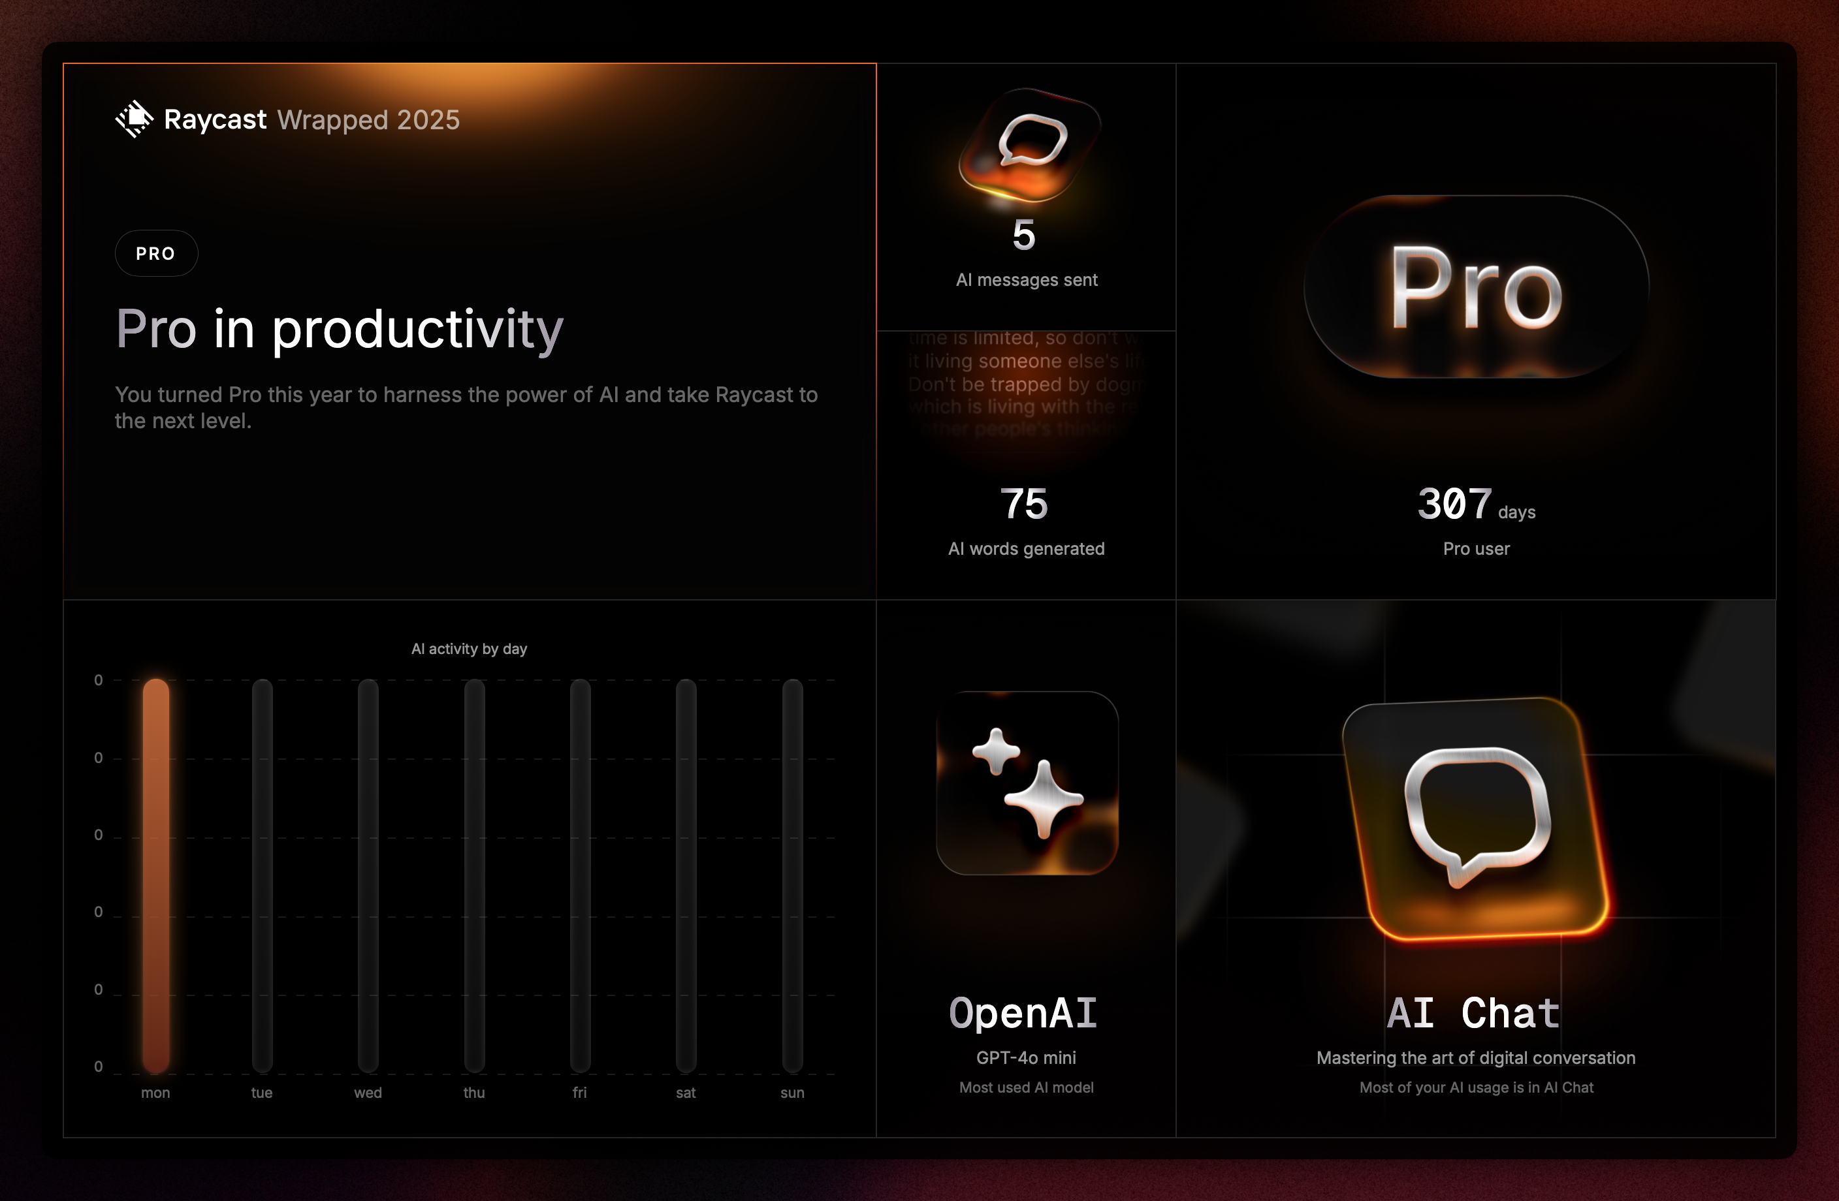This screenshot has width=1839, height=1201.
Task: Click the Raycast logo icon
Action: tap(135, 119)
